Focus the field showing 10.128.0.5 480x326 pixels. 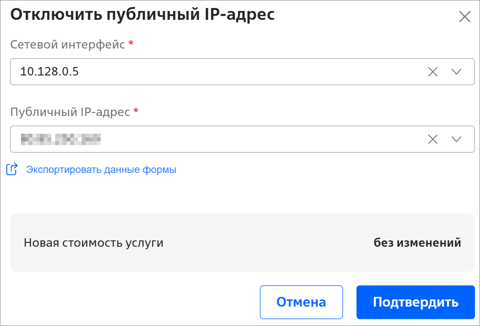click(x=211, y=72)
